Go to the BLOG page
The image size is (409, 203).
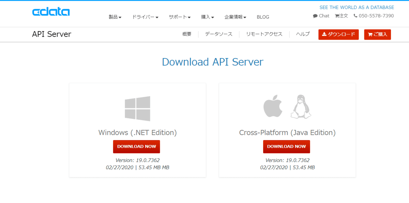click(263, 17)
